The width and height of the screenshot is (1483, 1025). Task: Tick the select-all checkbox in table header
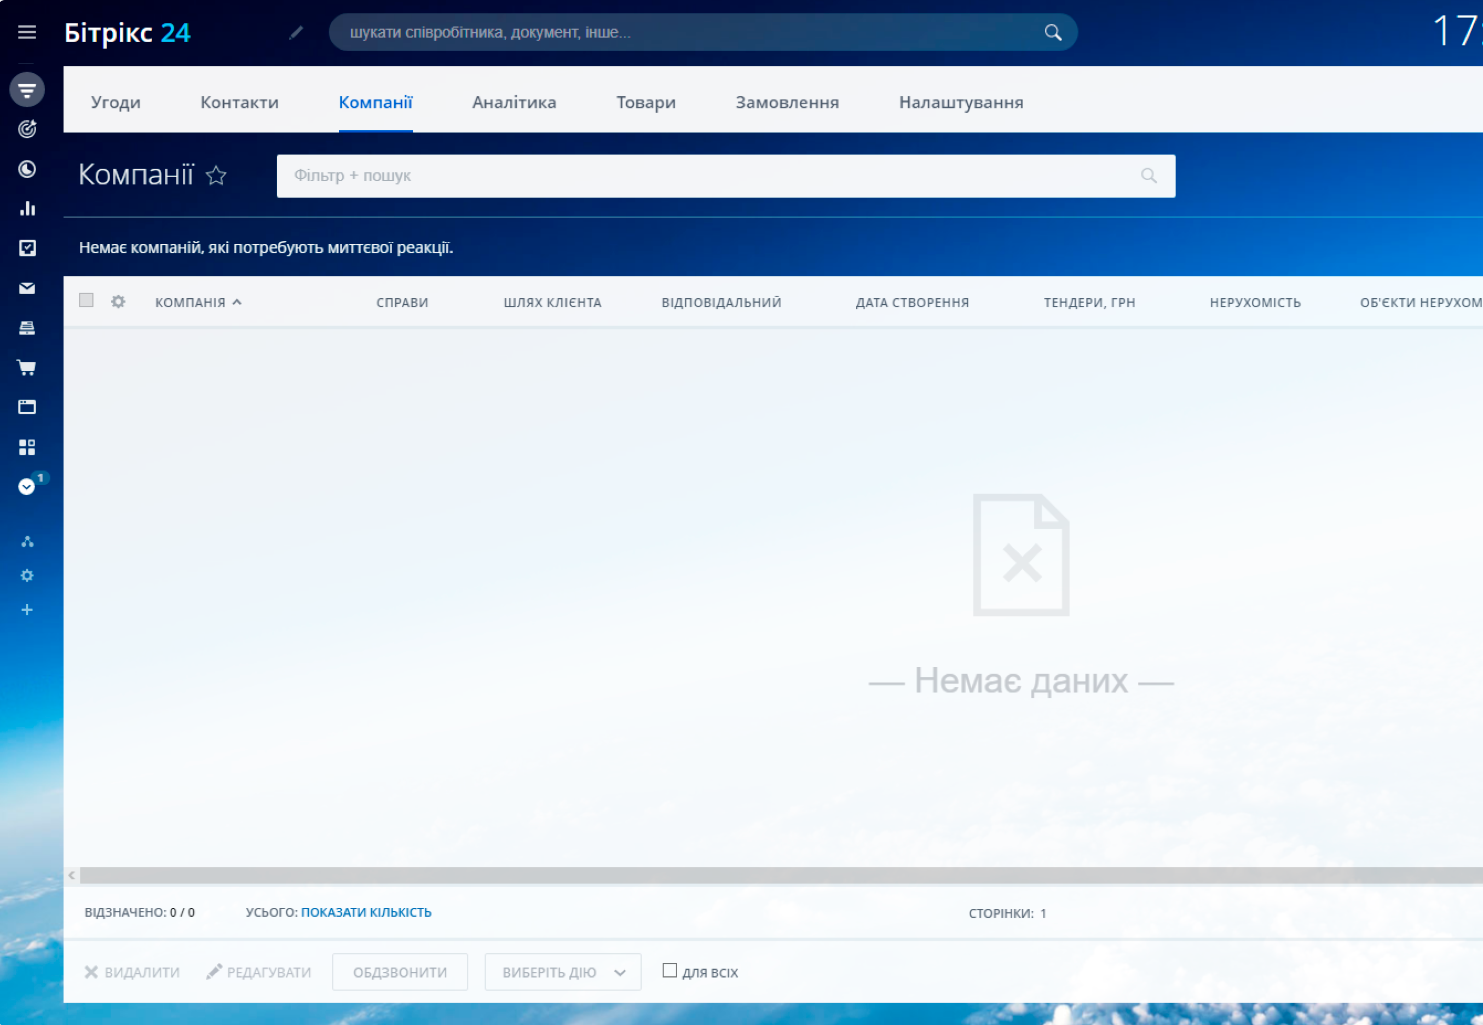click(86, 300)
